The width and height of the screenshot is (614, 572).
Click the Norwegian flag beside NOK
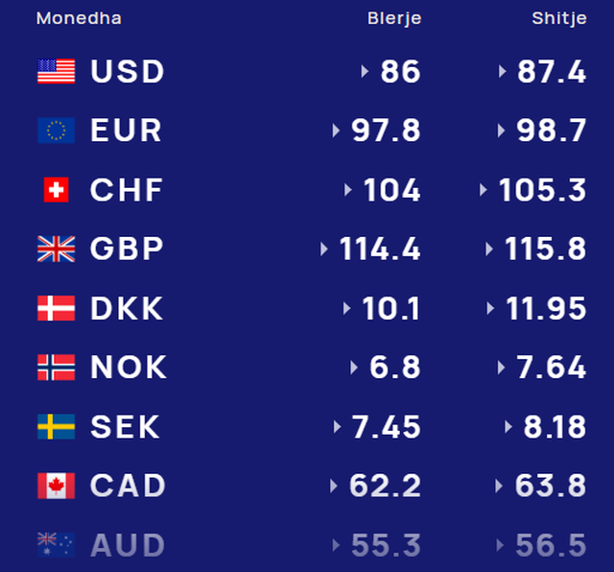tap(56, 368)
